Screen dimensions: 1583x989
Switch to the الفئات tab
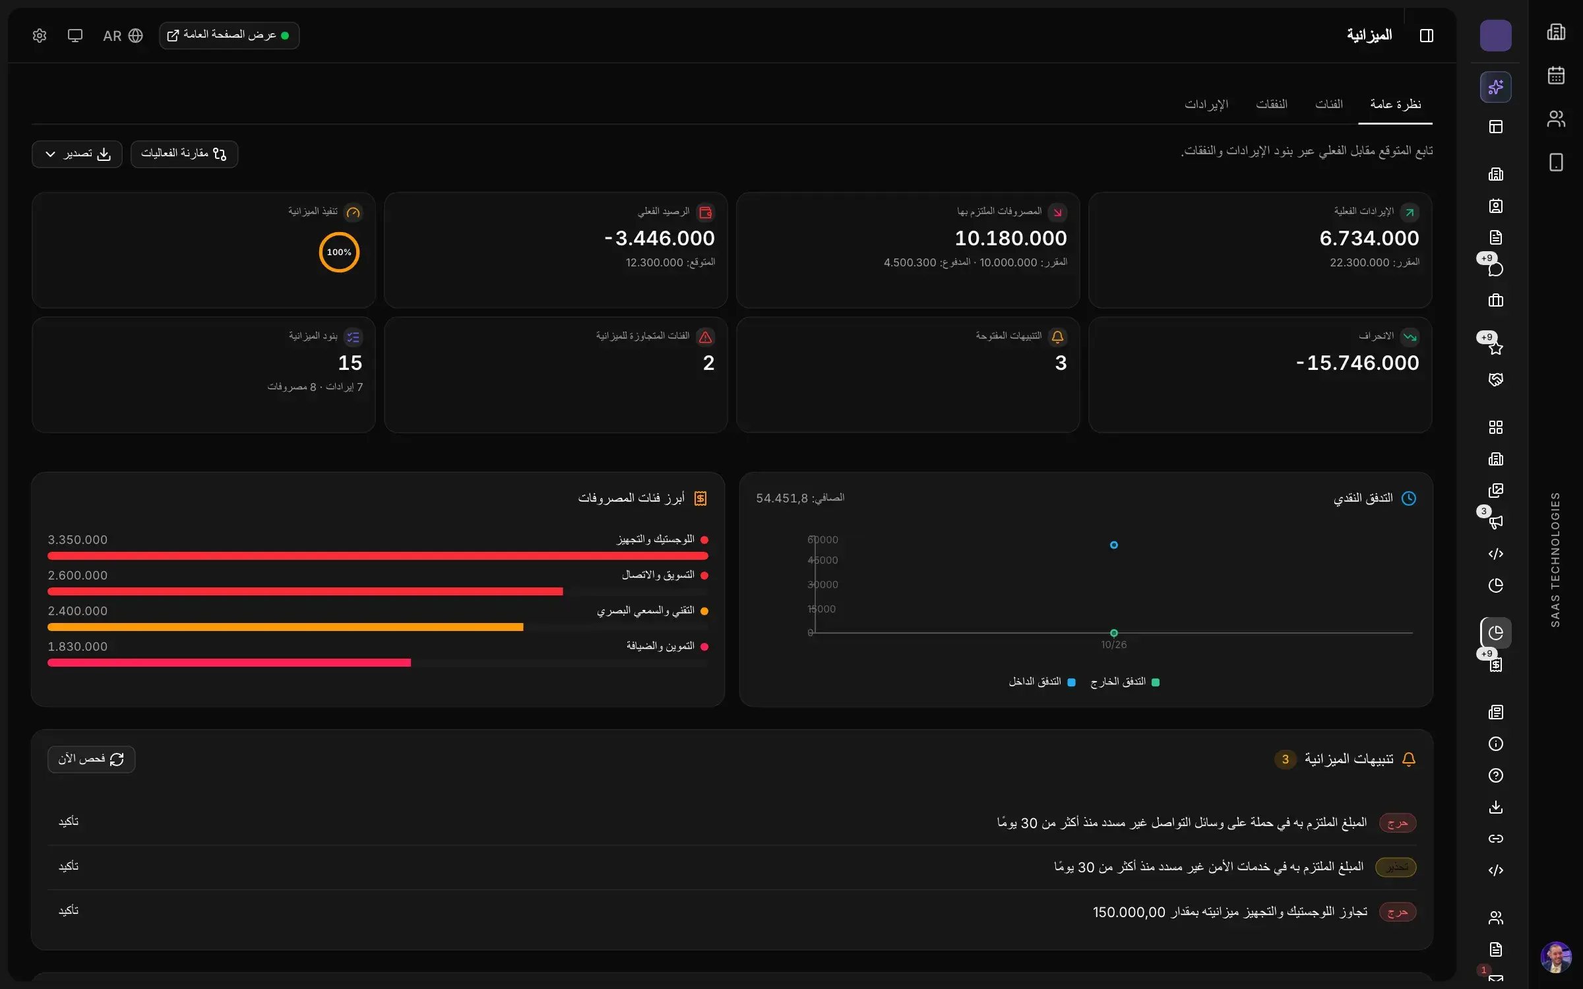pyautogui.click(x=1328, y=104)
